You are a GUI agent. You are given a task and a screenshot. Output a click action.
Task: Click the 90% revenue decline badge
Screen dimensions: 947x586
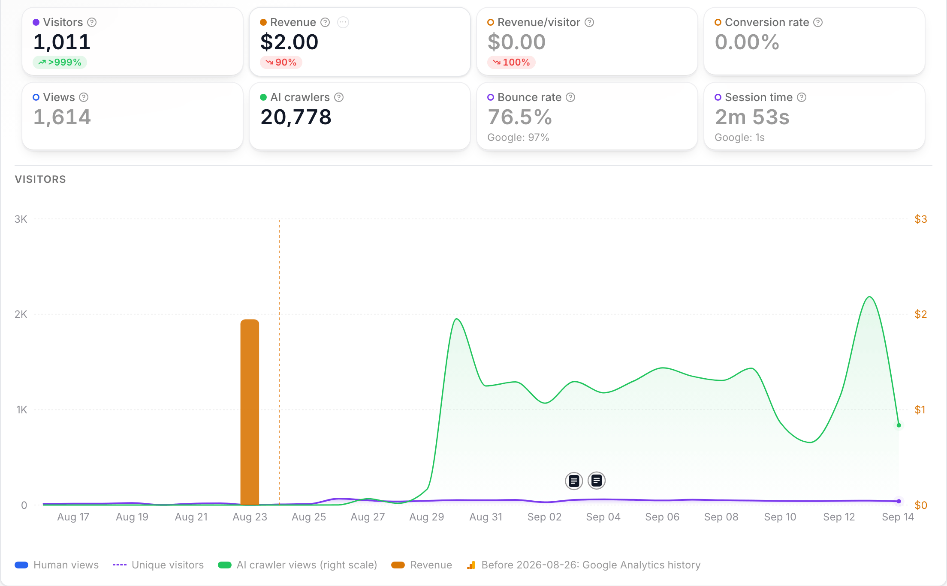[x=281, y=63]
